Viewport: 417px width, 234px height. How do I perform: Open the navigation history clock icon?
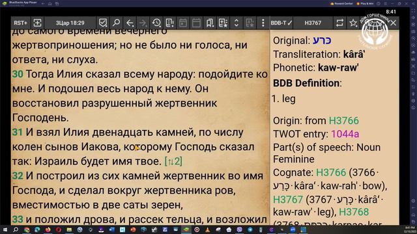point(156,23)
